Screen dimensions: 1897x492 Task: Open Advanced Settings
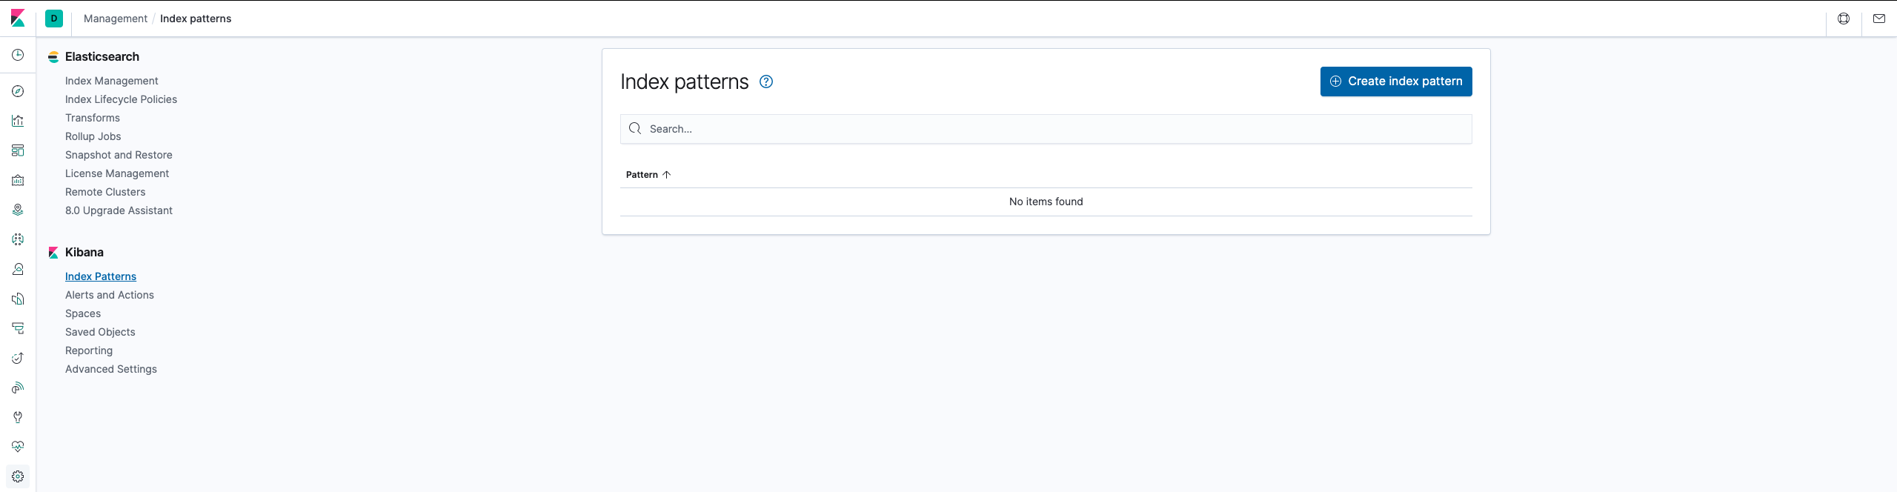[x=111, y=369]
